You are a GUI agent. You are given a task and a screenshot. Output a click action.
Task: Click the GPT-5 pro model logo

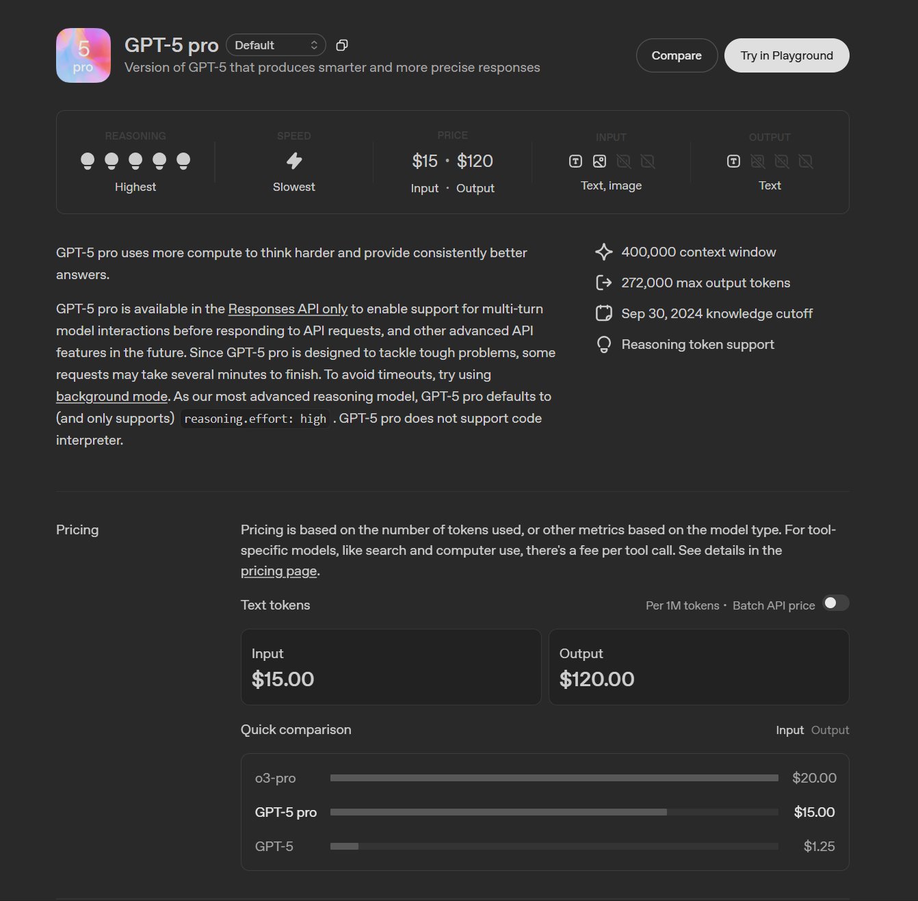click(83, 55)
